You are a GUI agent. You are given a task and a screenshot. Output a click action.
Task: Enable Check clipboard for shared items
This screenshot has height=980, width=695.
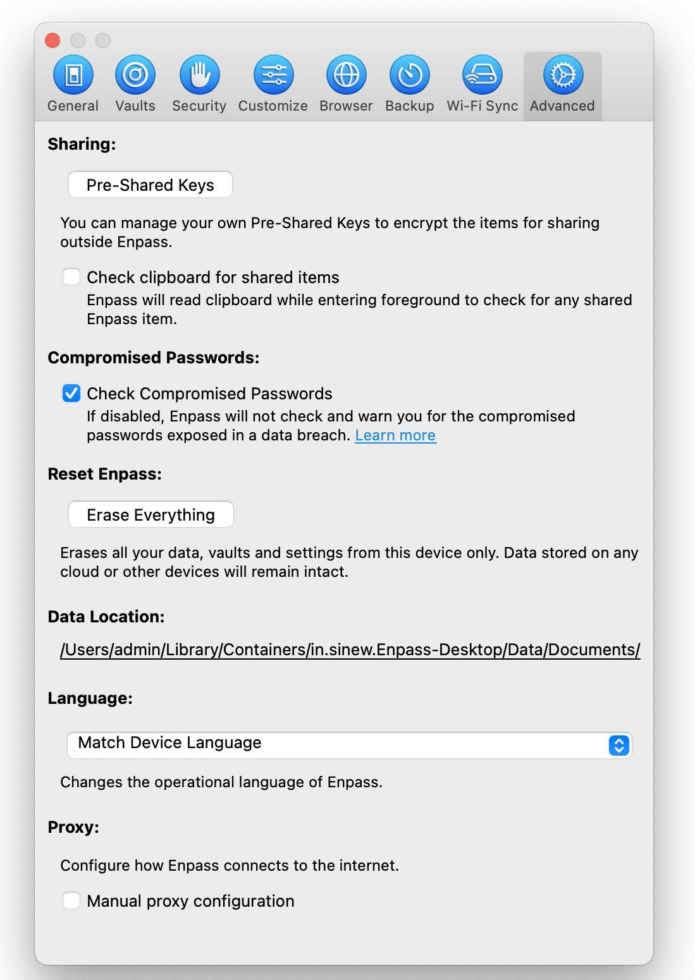point(71,277)
